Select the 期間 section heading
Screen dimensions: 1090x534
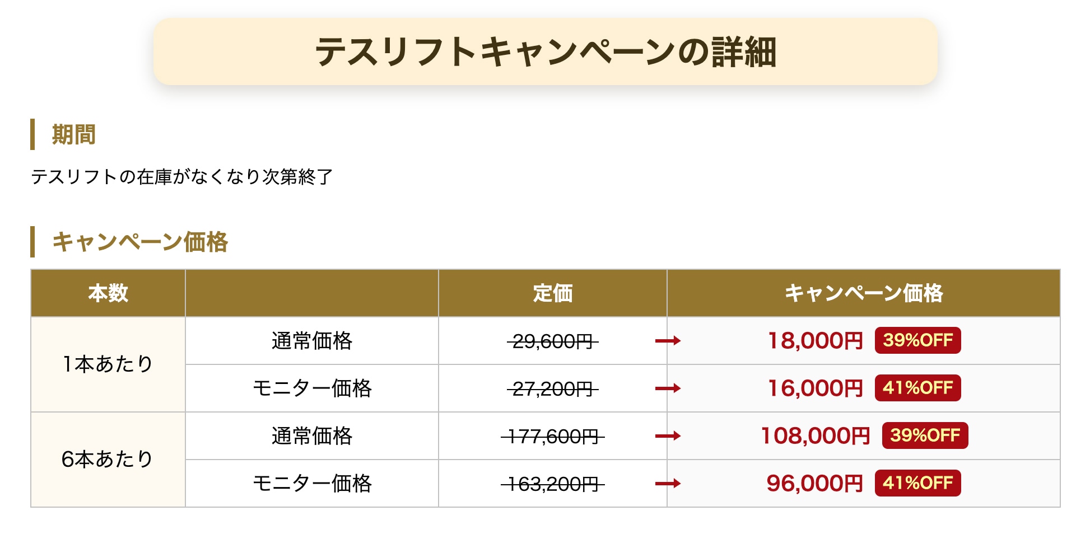(x=73, y=134)
